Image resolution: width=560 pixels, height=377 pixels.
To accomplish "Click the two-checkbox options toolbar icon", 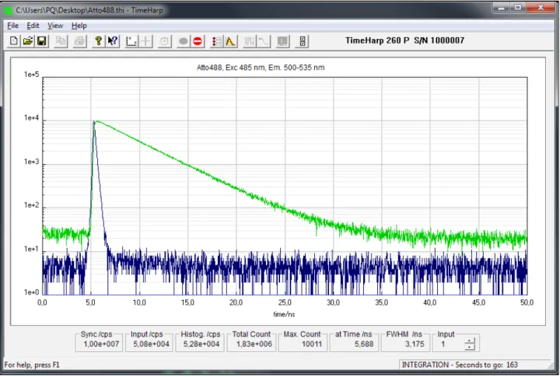I will (302, 41).
